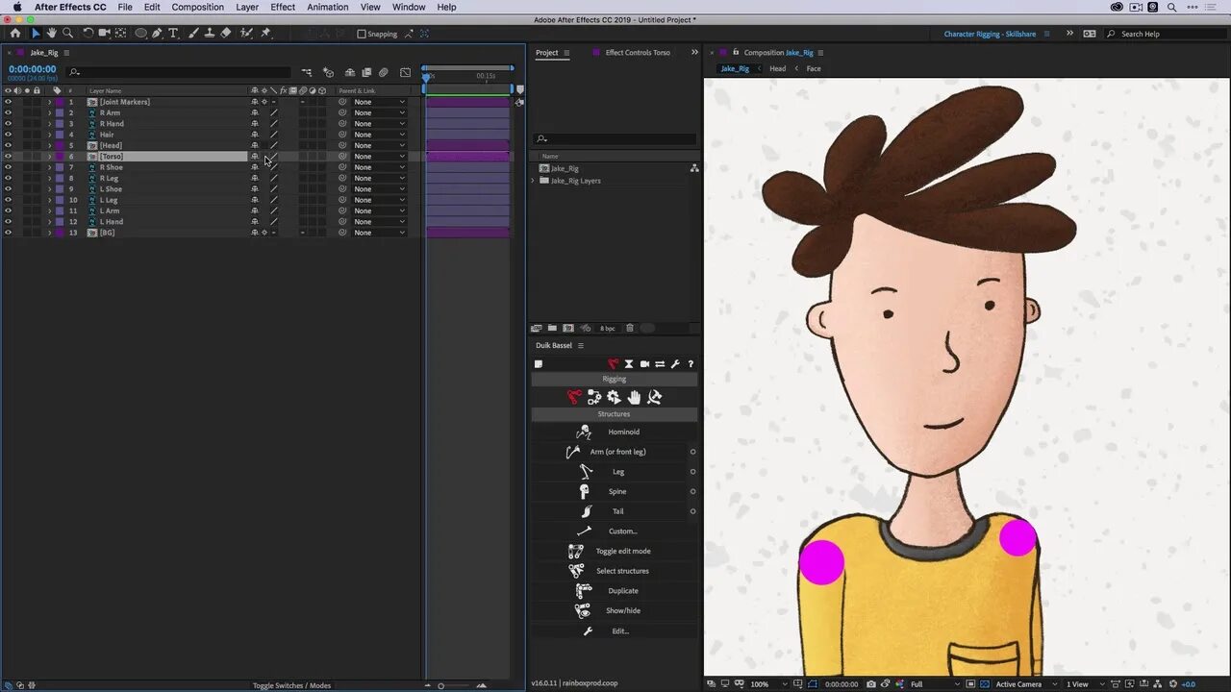Expand the [Joint Markers] layer

(49, 101)
